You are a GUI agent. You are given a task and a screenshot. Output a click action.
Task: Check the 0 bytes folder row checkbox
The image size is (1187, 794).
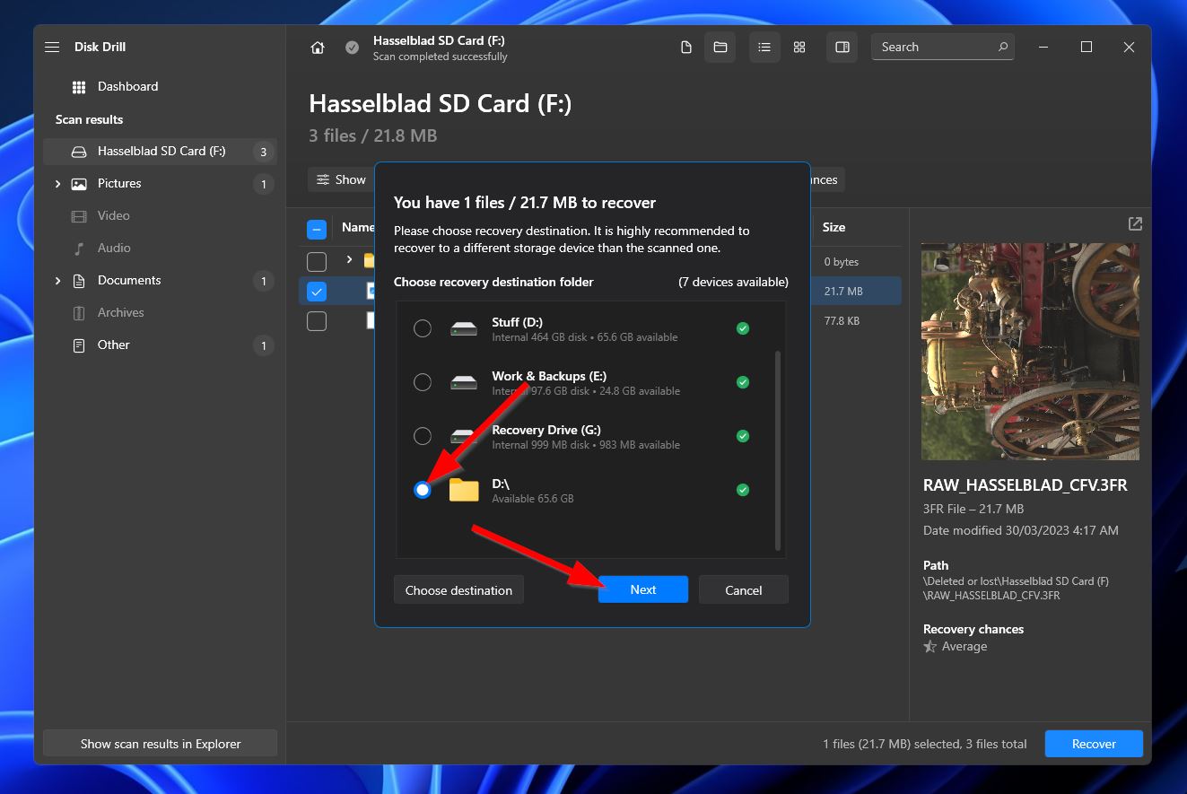point(317,262)
